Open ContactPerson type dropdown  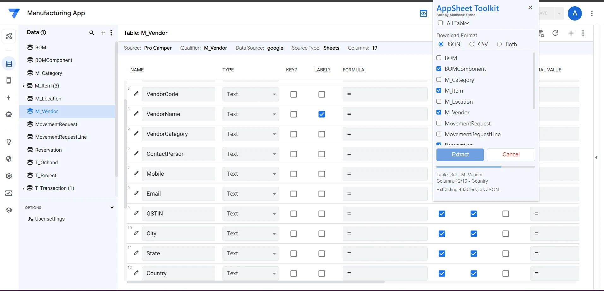[251, 154]
